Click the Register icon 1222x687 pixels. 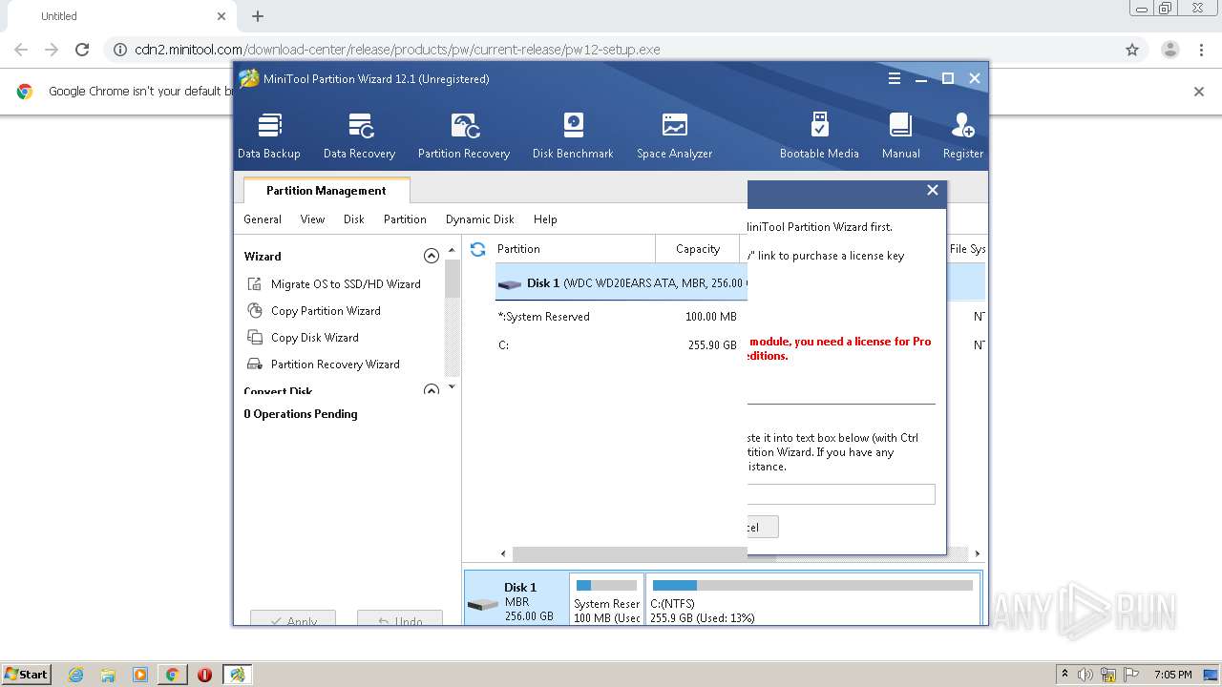pyautogui.click(x=962, y=126)
